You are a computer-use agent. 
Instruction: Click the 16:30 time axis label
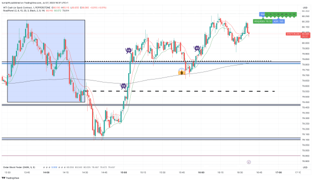pyautogui.click(x=240, y=172)
